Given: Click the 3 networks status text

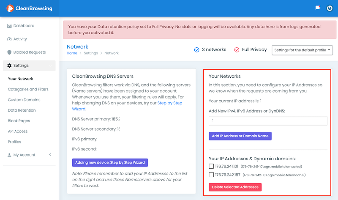Looking at the screenshot, I should coord(214,49).
